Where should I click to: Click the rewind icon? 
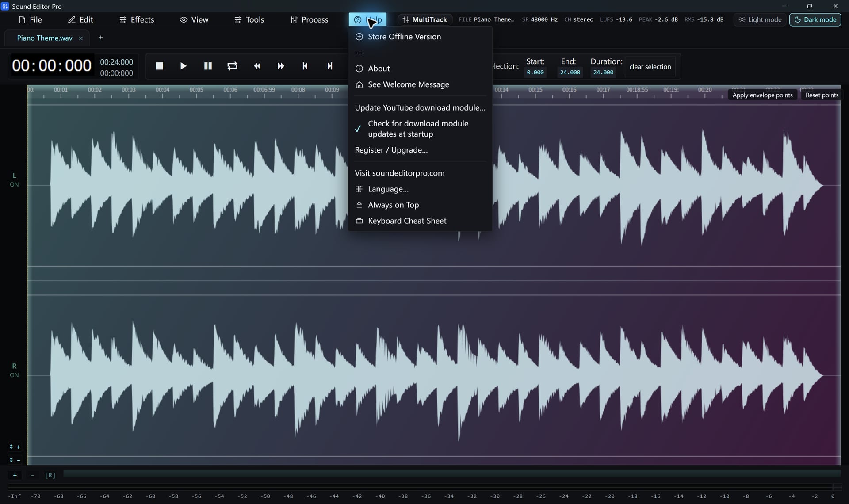[x=257, y=66]
